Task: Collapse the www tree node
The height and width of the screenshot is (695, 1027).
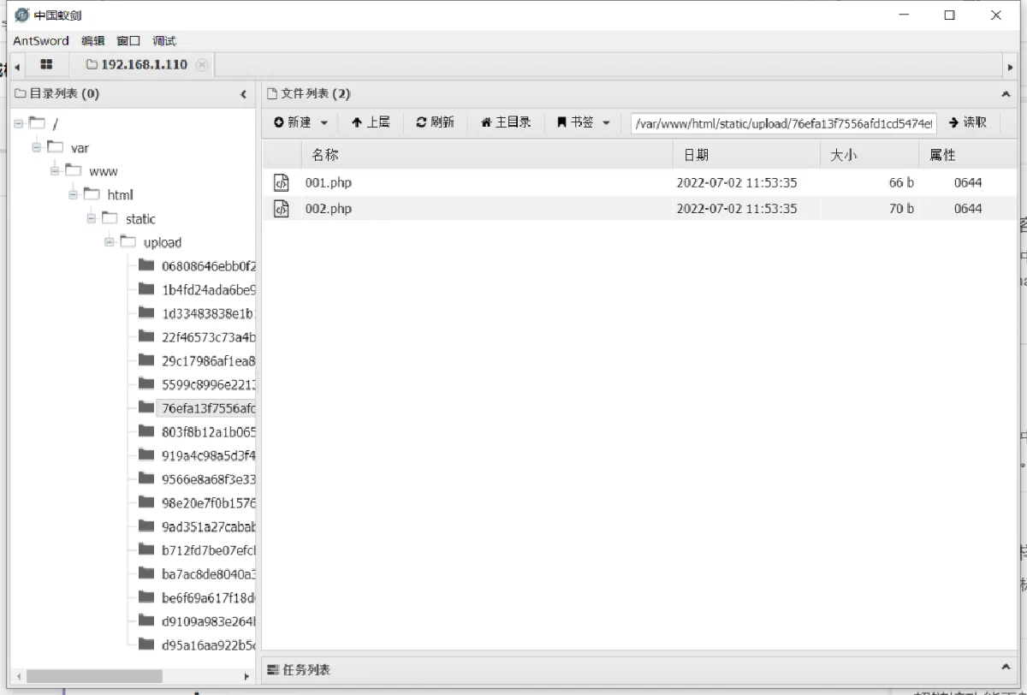Action: point(55,170)
